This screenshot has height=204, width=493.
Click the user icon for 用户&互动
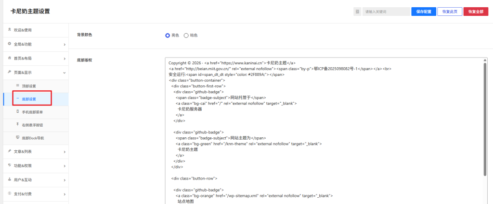pyautogui.click(x=10, y=179)
